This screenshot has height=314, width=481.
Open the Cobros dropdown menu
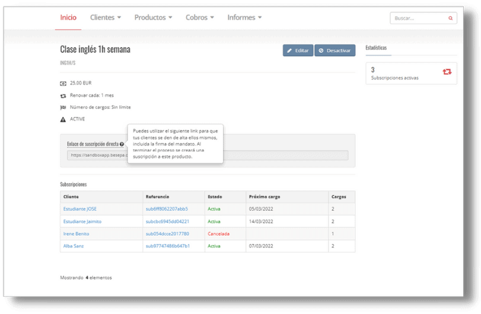pos(200,17)
